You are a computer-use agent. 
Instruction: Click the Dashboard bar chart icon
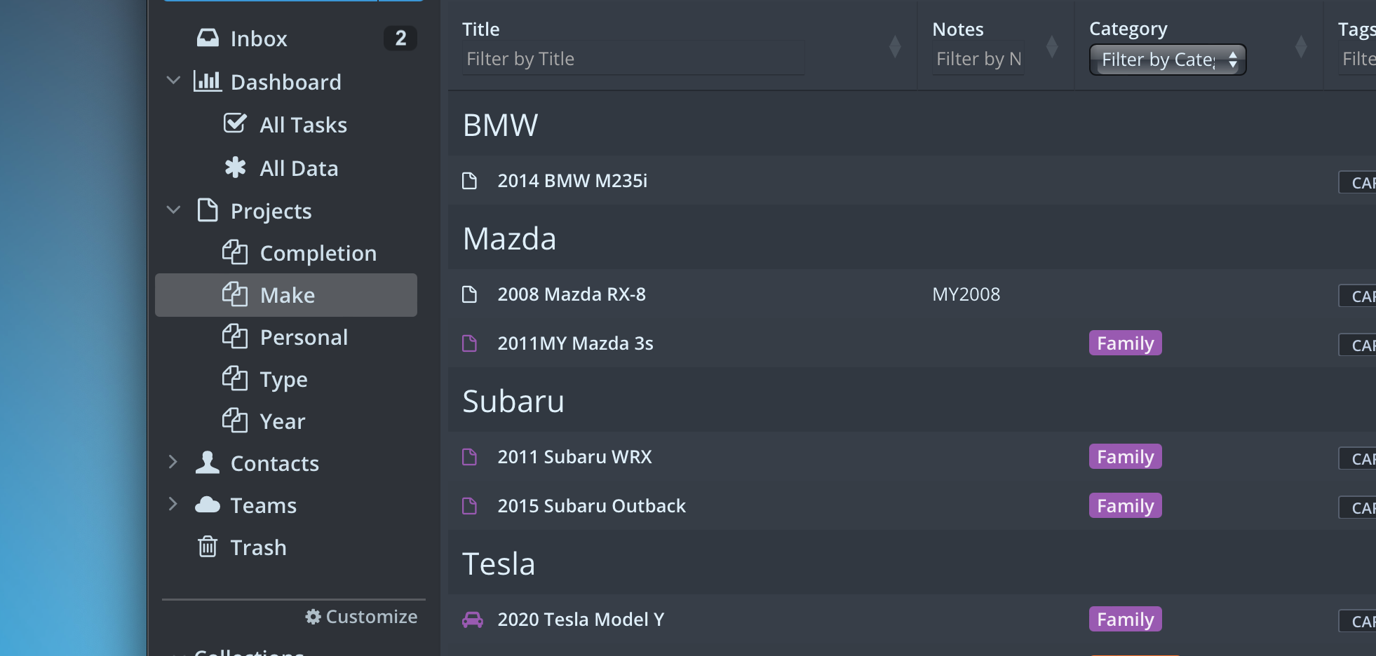coord(208,81)
